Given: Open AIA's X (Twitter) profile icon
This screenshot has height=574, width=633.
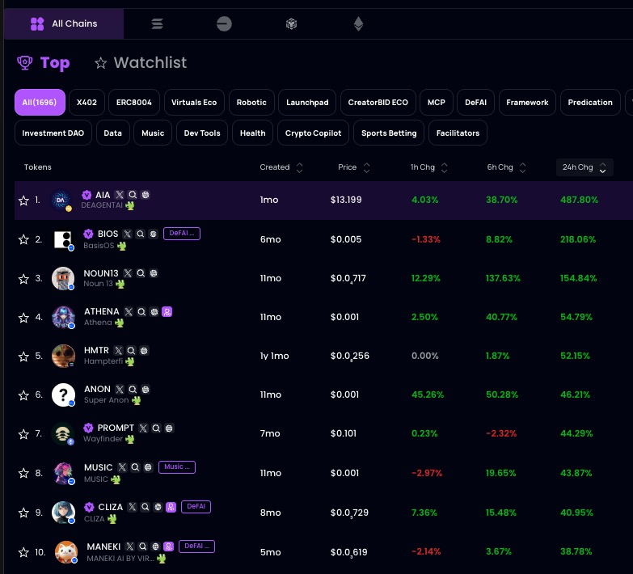Looking at the screenshot, I should pos(120,195).
